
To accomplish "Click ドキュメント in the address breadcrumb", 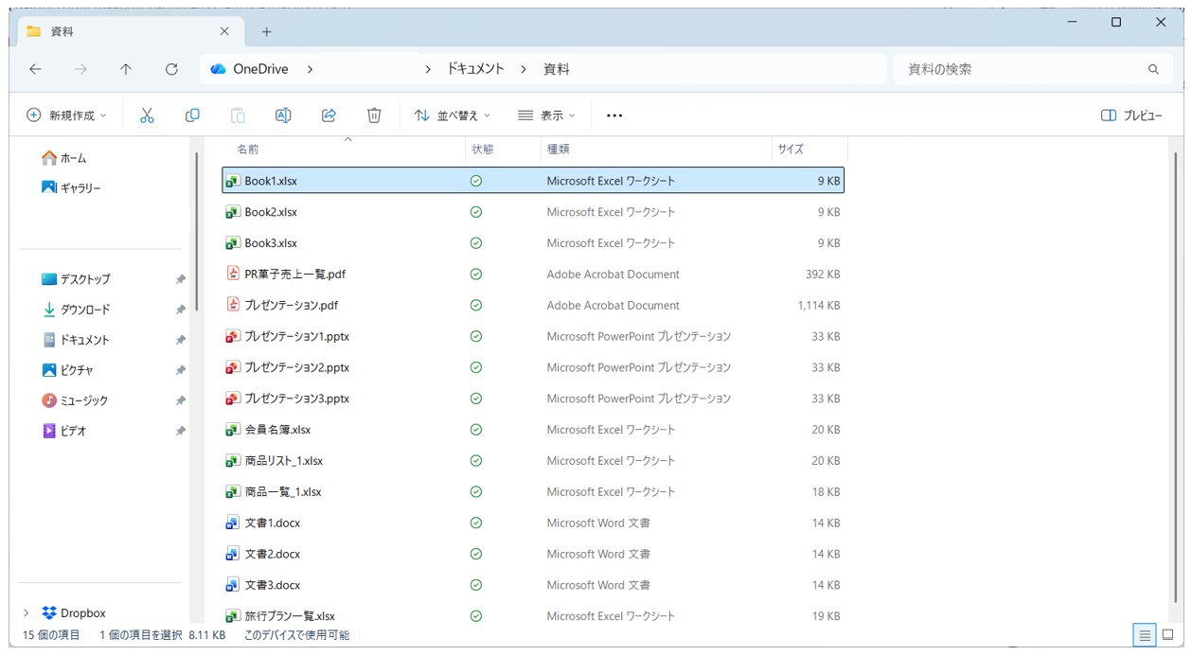I will 475,69.
